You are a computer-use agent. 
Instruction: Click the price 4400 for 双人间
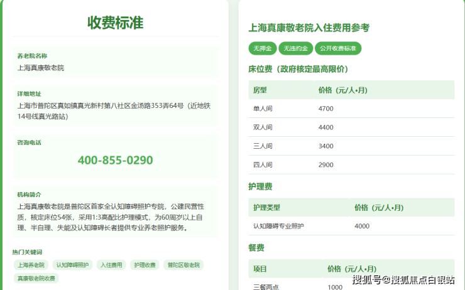coord(326,127)
